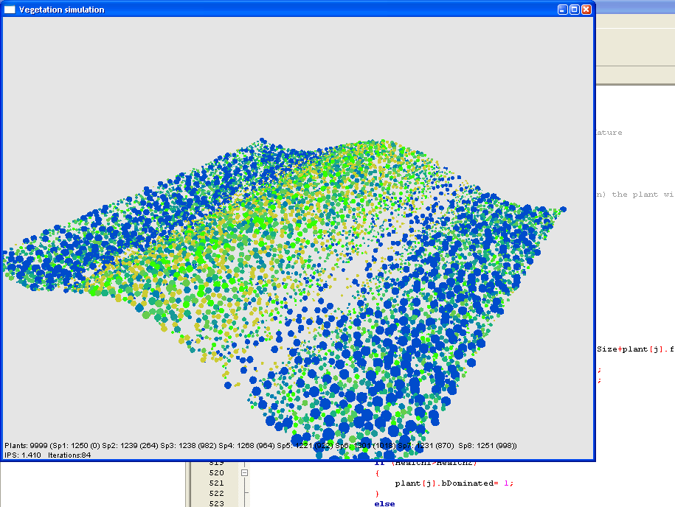The height and width of the screenshot is (507, 675).
Task: Click line number 523 in the gutter
Action: tap(216, 503)
